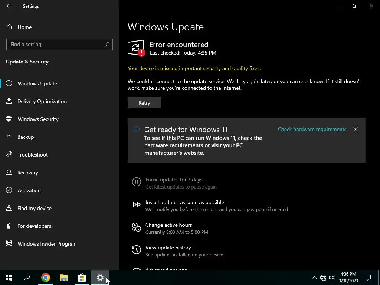Click the Recovery sidebar icon
The height and width of the screenshot is (285, 380).
pos(9,172)
